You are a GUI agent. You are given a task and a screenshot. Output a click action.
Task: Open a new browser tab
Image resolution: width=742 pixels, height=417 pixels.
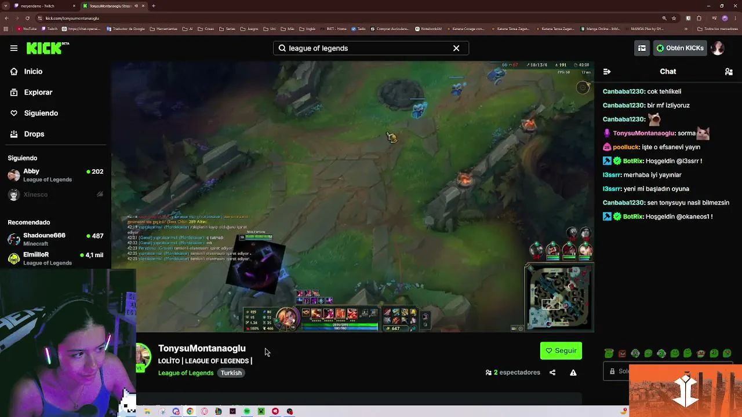click(154, 6)
